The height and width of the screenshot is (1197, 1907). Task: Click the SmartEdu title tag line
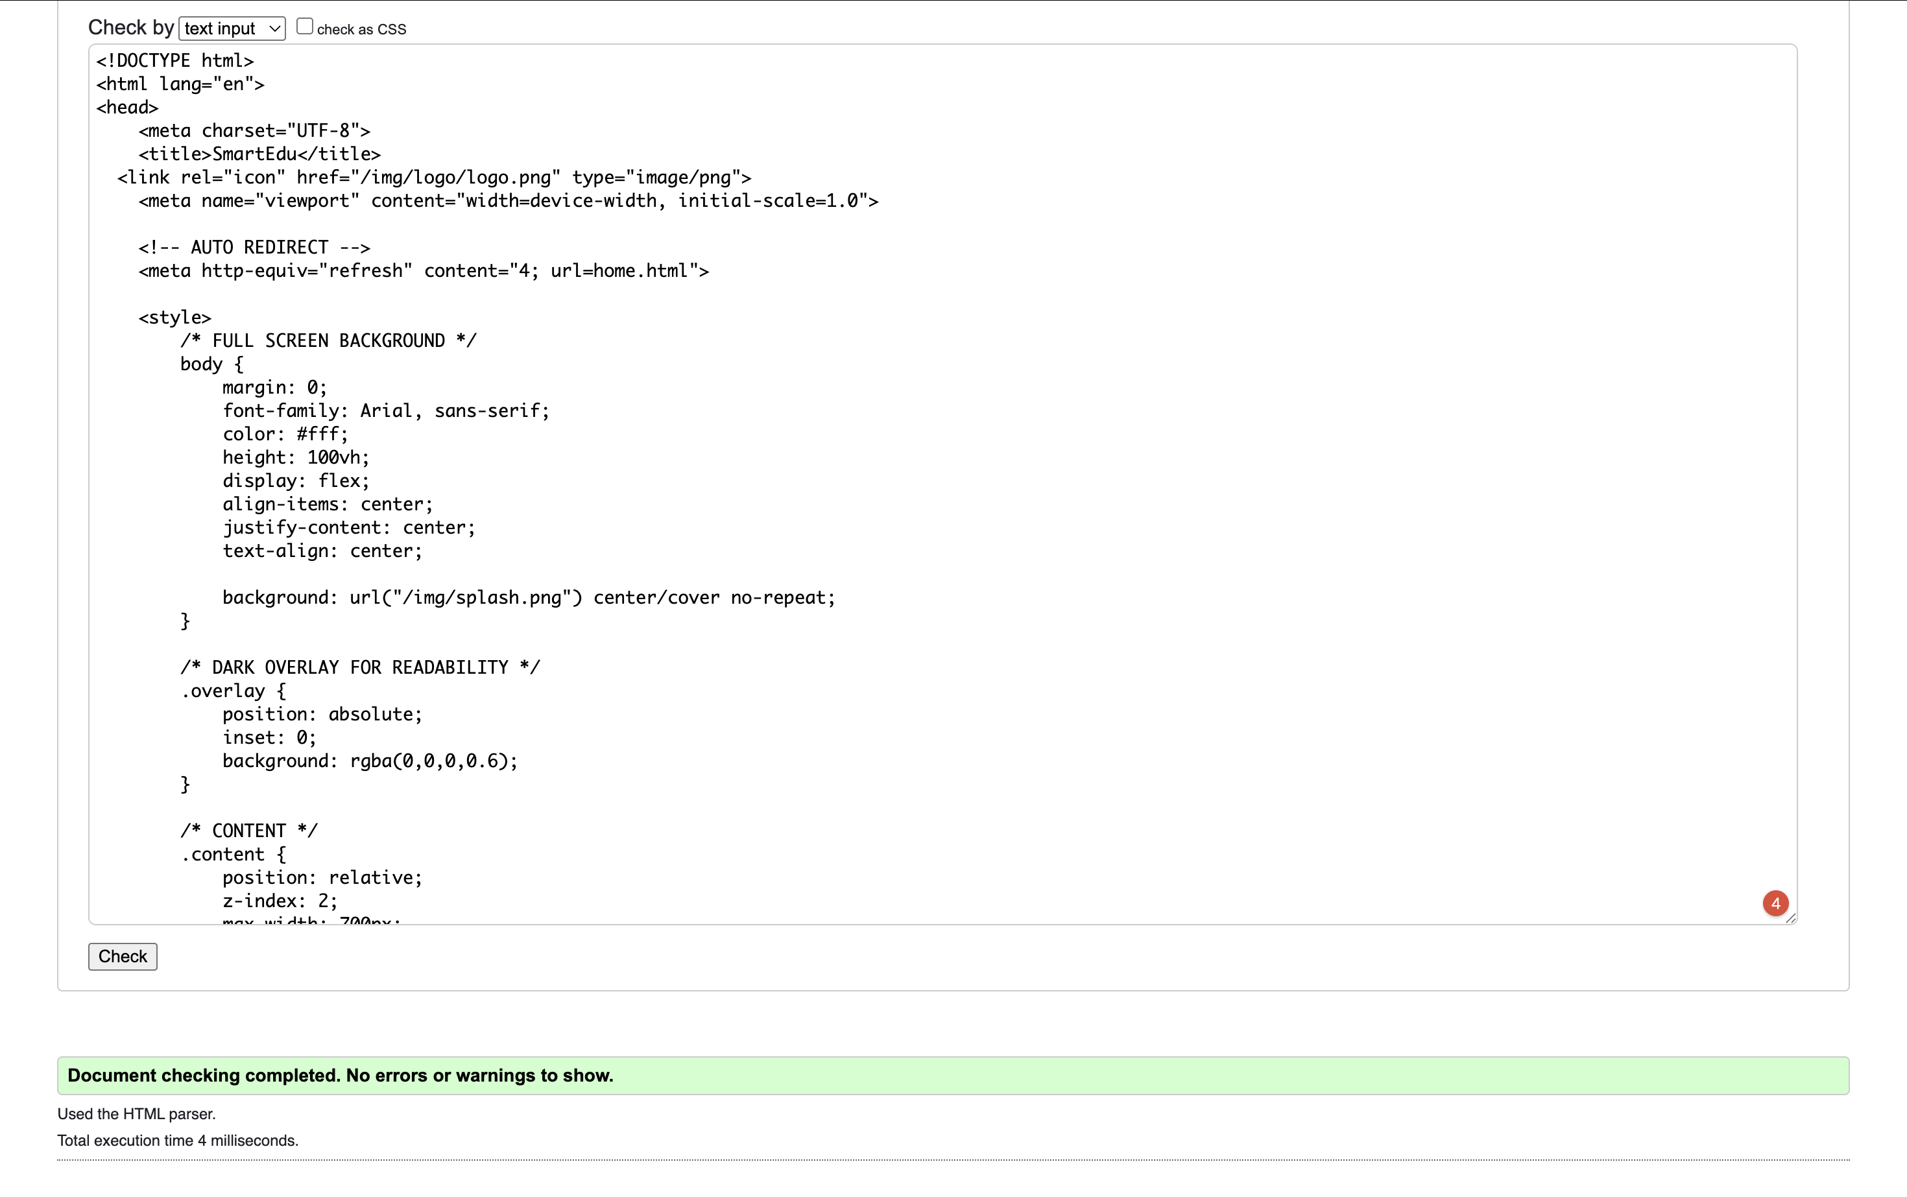pos(259,154)
